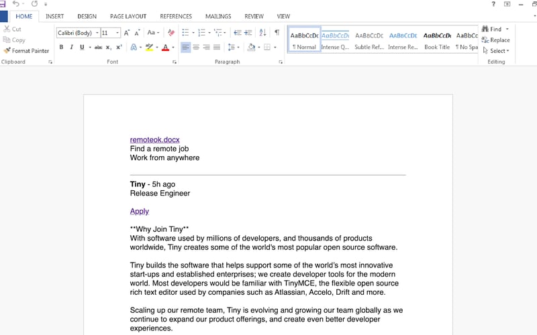Click Clear All Formatting icon
The width and height of the screenshot is (537, 335).
171,33
